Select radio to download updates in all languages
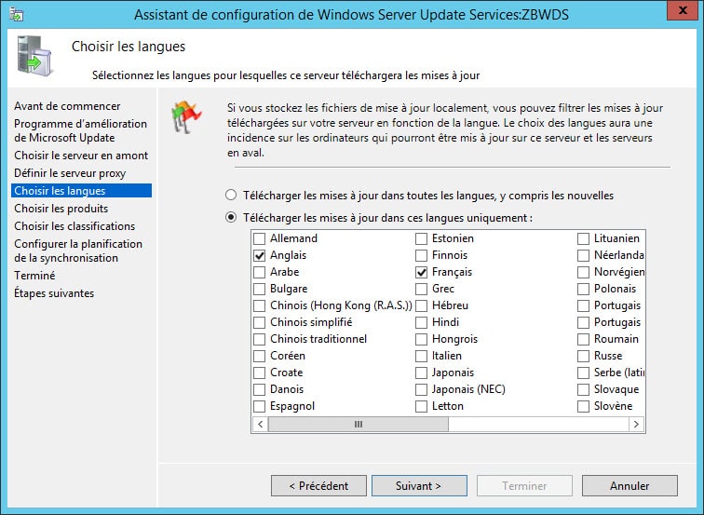Screen dimensions: 704x515 (231, 196)
